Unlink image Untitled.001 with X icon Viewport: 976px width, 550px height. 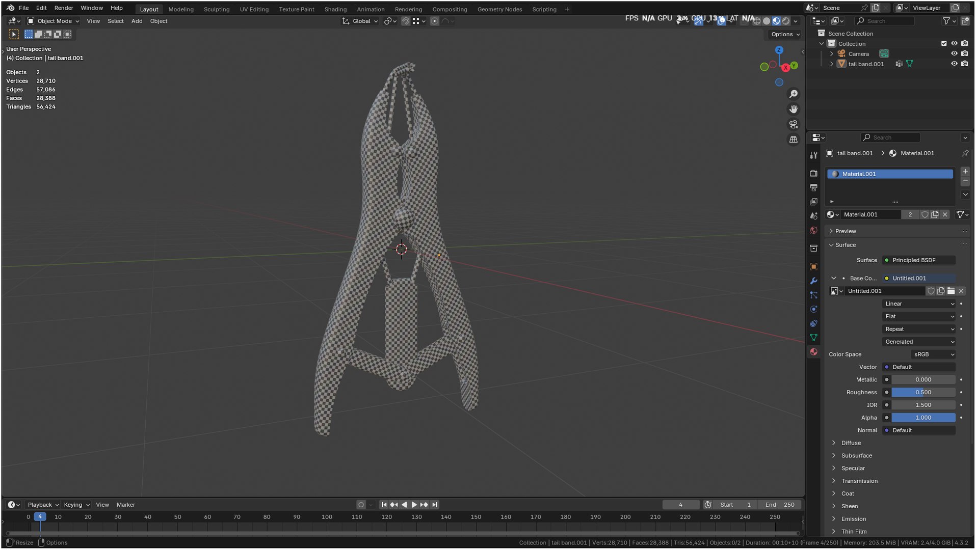[x=961, y=291]
